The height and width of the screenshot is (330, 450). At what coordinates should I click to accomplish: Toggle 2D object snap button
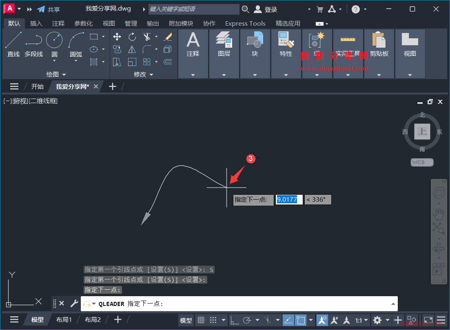tap(301, 320)
